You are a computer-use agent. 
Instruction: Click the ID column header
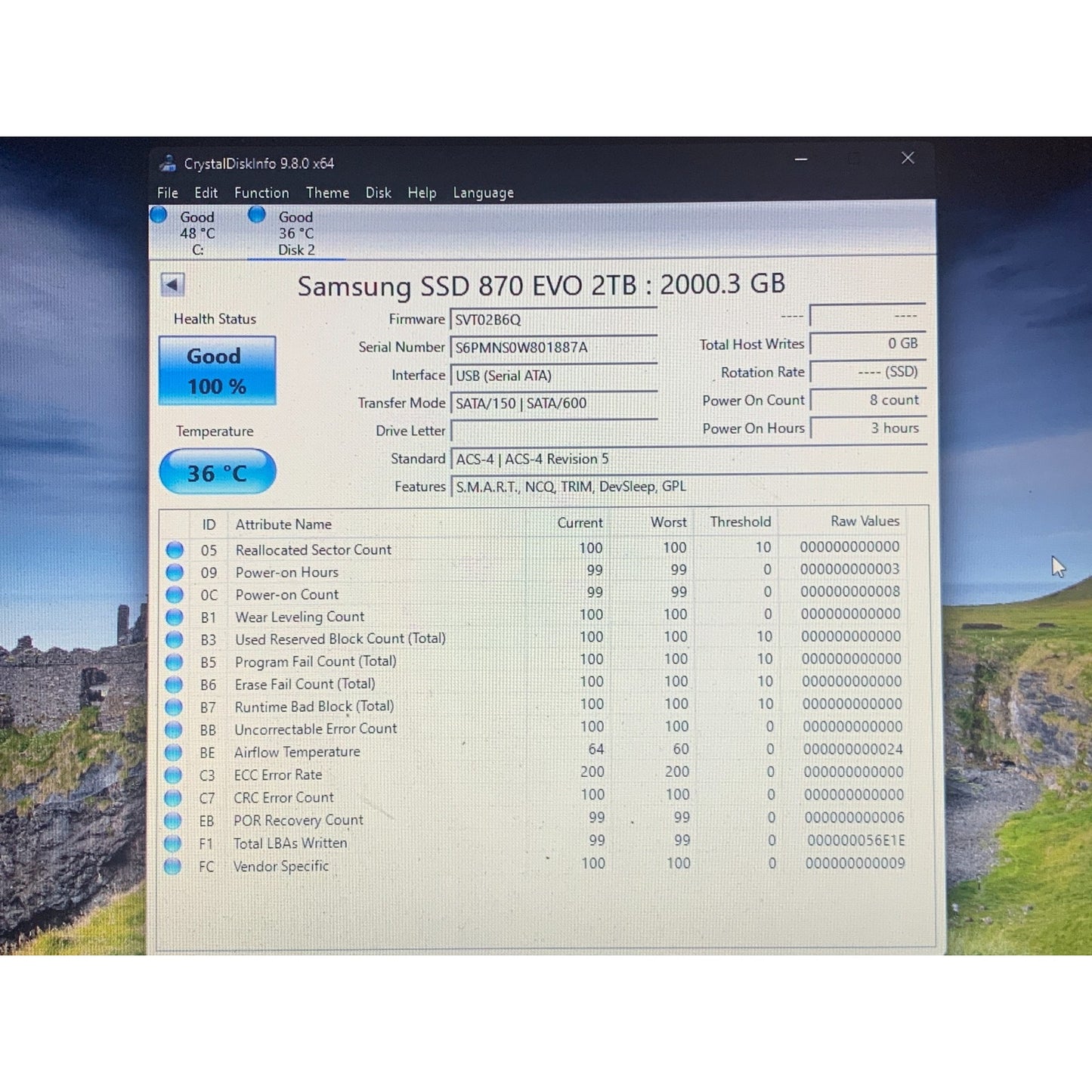coord(209,524)
